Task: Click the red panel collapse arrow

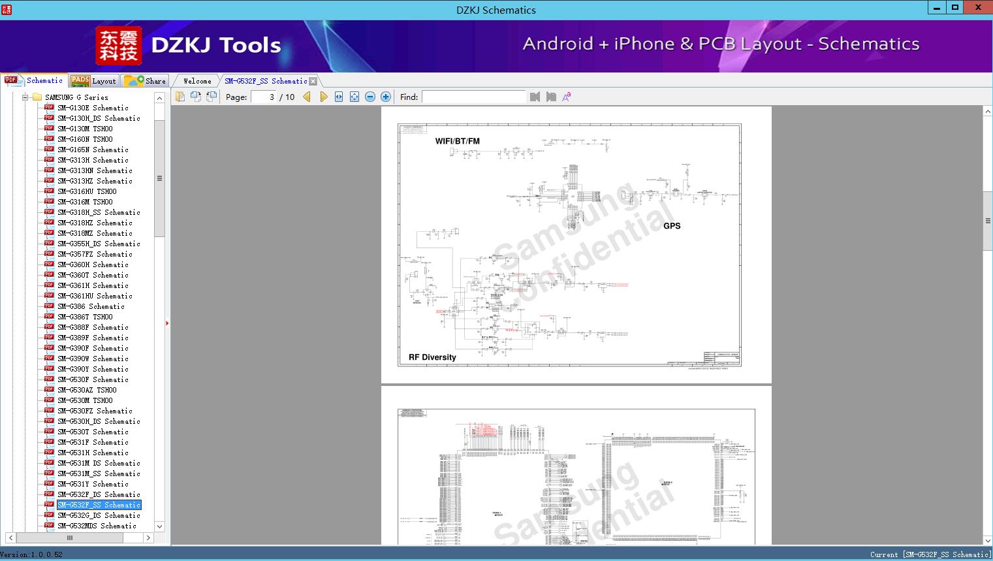Action: (x=167, y=323)
